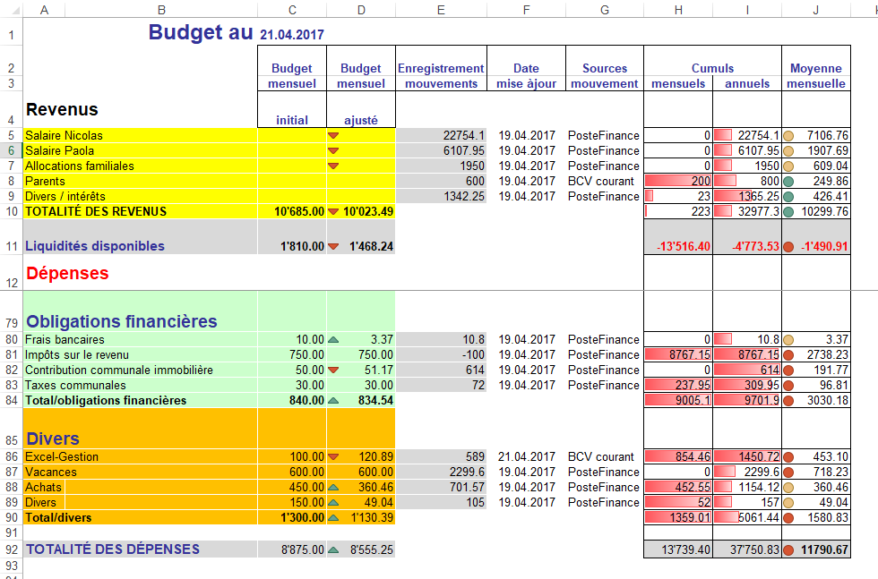Click the red circle beside 2738.23
This screenshot has height=579, width=878.
[x=788, y=354]
